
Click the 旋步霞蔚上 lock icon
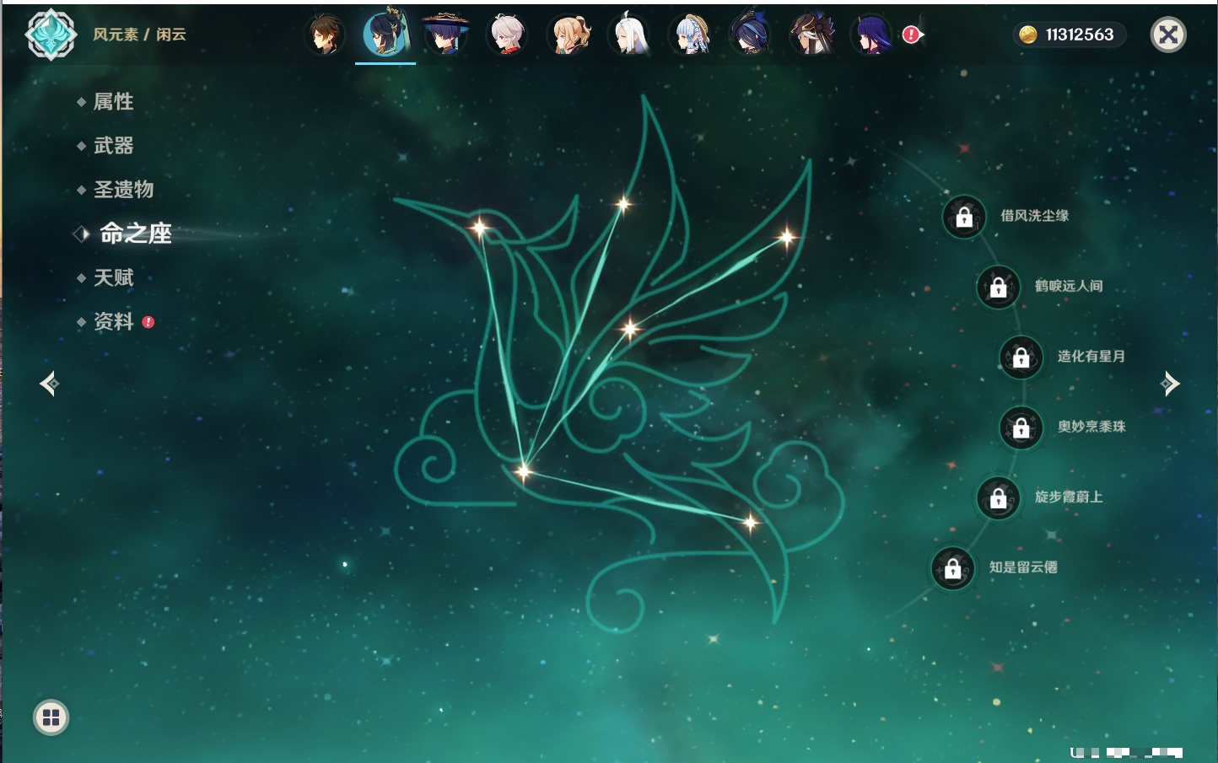point(998,498)
